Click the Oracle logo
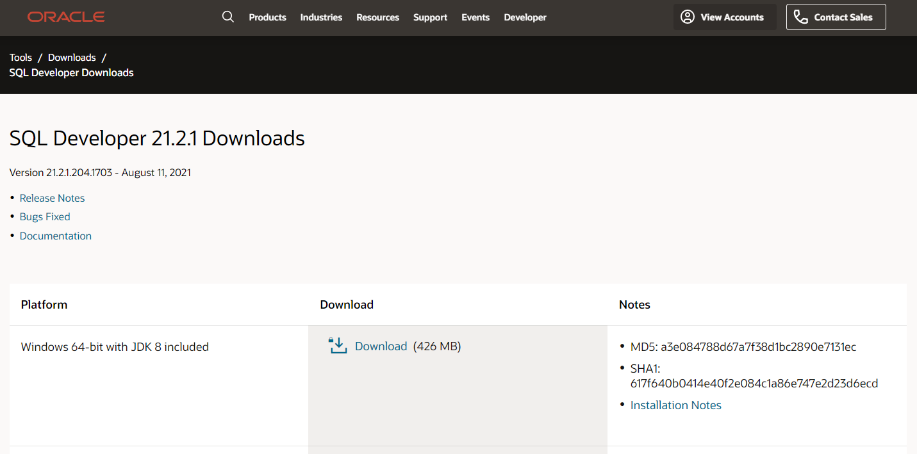Screen dimensions: 917x454 coord(66,17)
